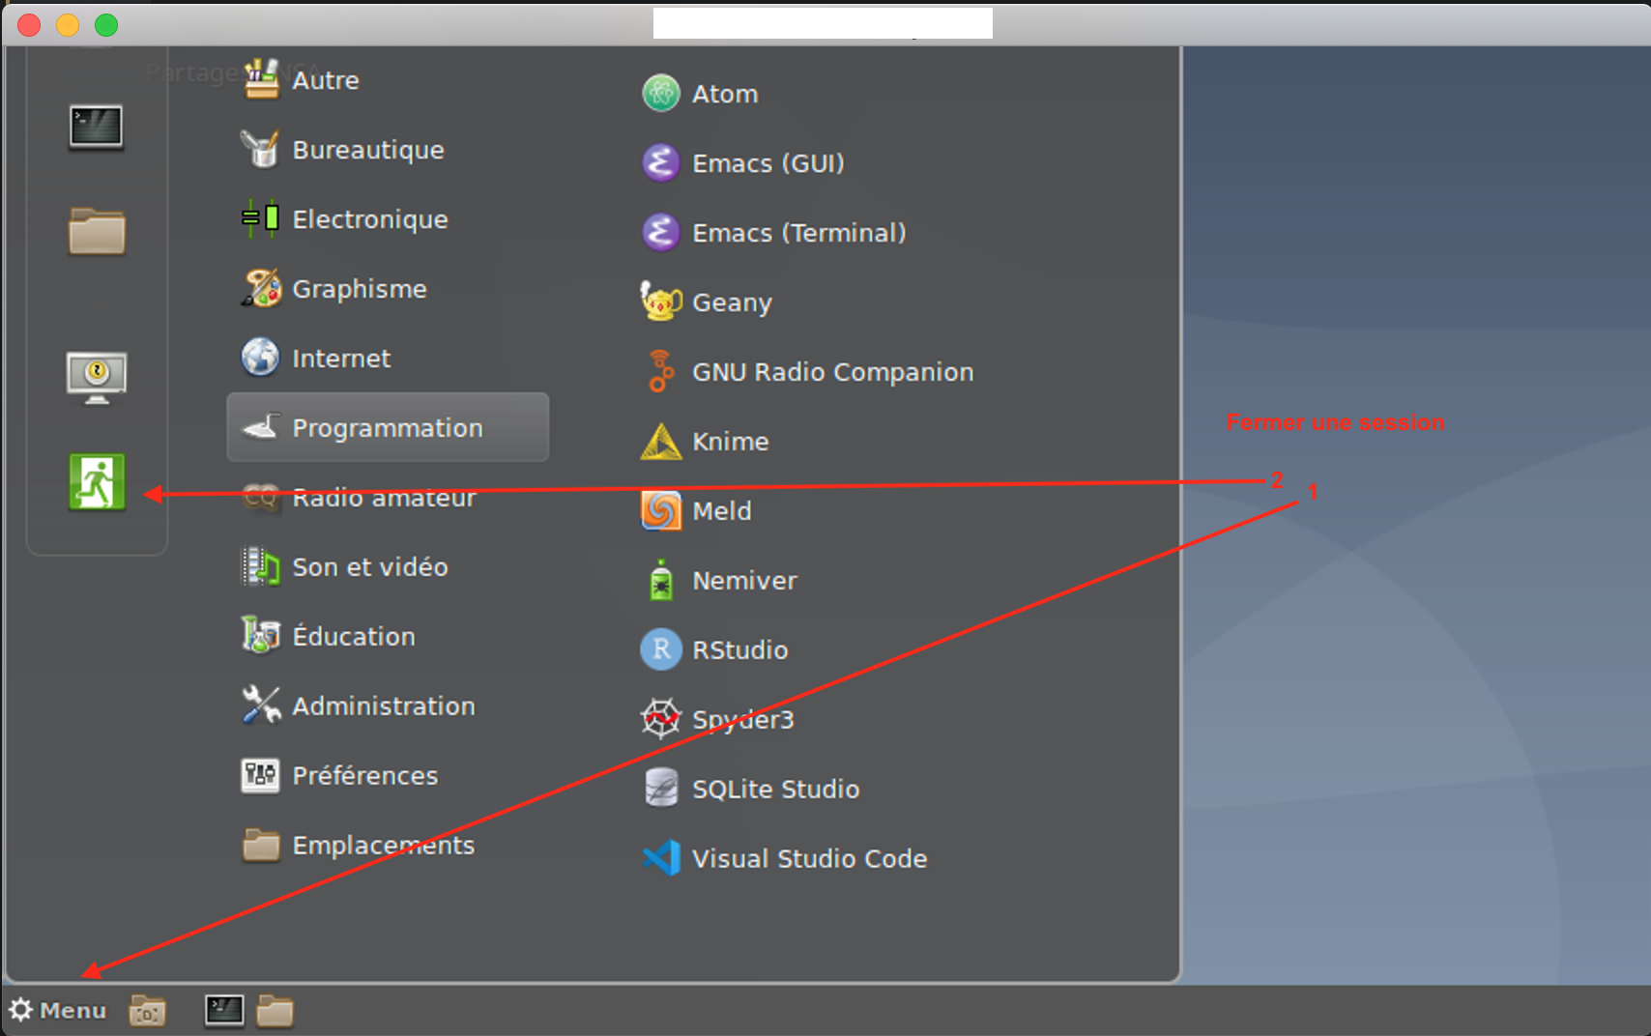This screenshot has width=1651, height=1036.
Task: Select the Radio amateur category
Action: (388, 497)
